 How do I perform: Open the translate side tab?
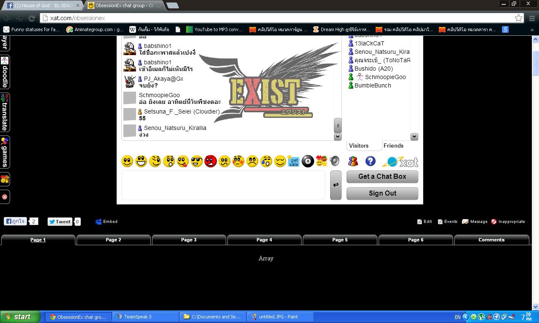click(x=5, y=112)
